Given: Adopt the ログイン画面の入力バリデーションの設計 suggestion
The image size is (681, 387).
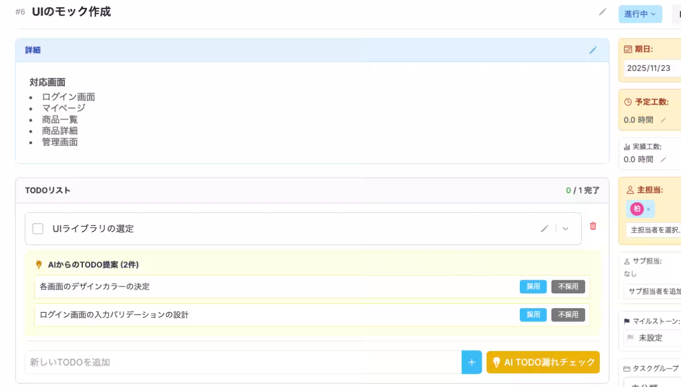Looking at the screenshot, I should 533,314.
